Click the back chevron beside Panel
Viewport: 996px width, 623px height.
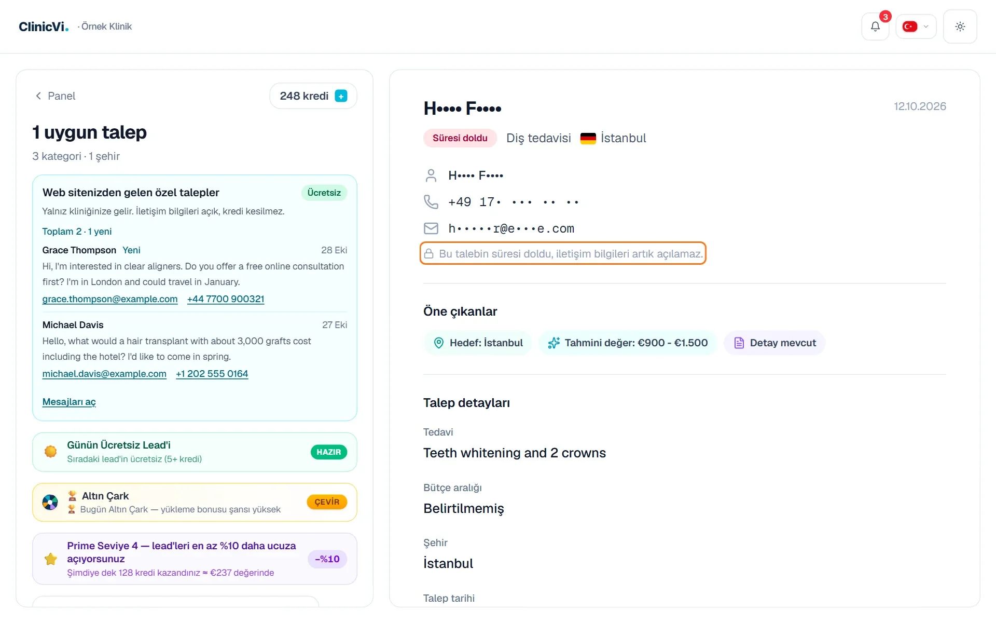coord(38,96)
